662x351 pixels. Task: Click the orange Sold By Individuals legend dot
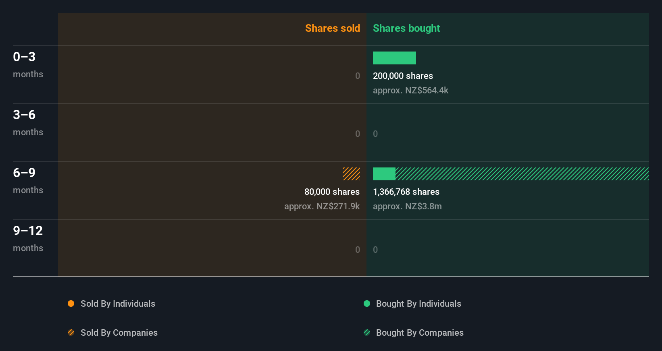[71, 304]
